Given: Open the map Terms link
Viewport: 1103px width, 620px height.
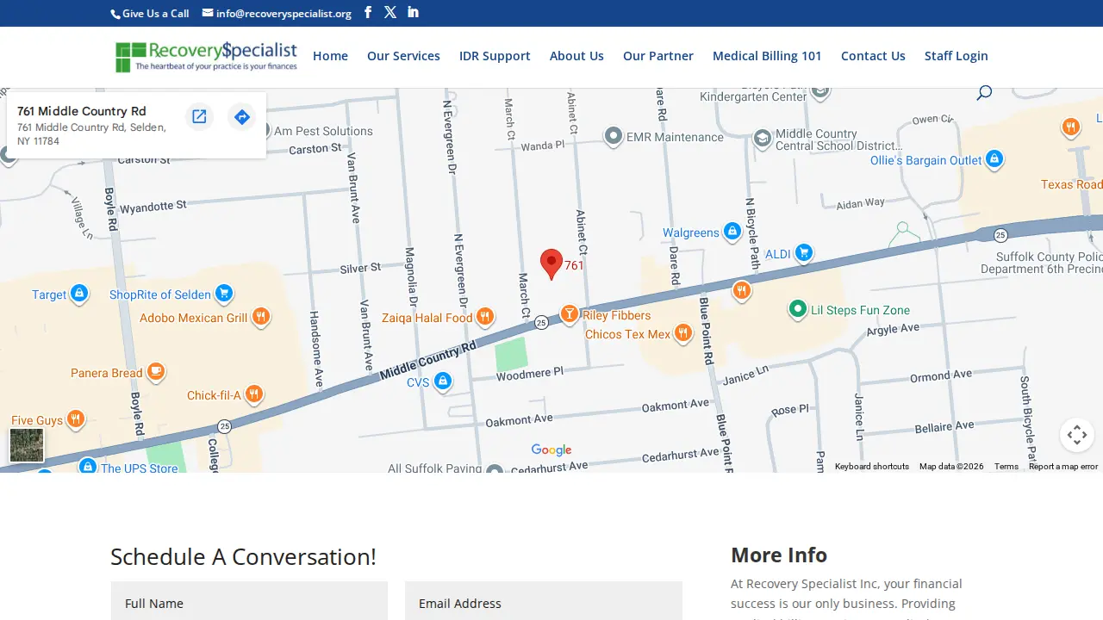Looking at the screenshot, I should [x=1006, y=467].
